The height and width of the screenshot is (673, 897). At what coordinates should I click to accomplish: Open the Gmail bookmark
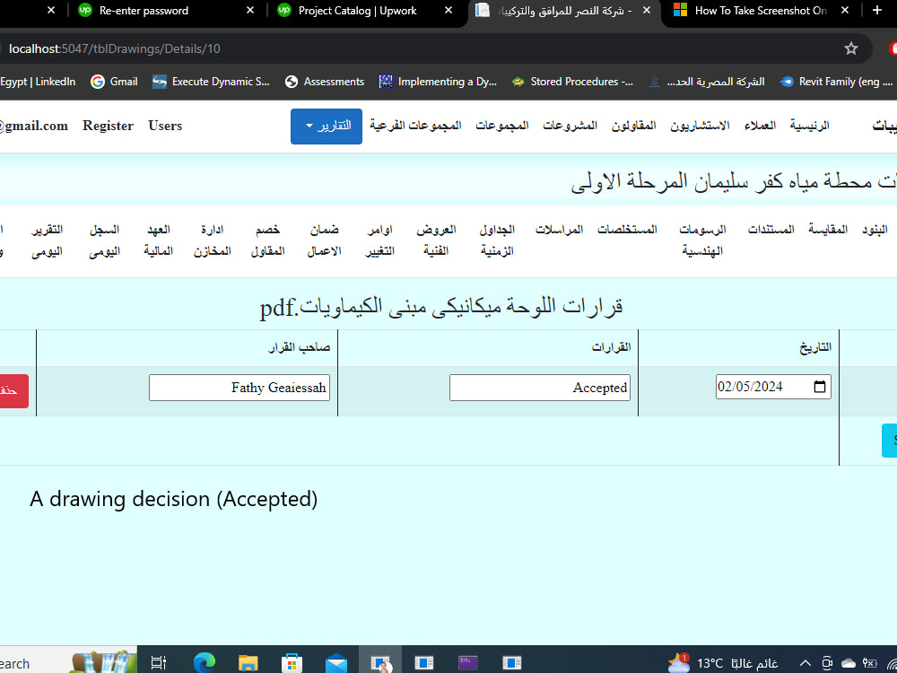(115, 82)
